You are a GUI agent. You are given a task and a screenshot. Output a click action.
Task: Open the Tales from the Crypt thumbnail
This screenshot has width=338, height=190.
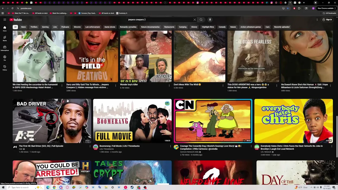click(132, 173)
